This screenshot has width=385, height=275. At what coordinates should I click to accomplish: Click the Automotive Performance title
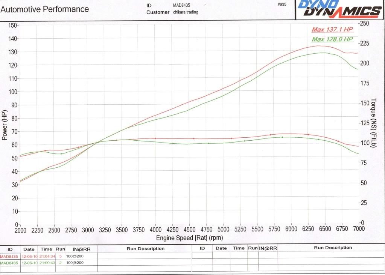click(x=45, y=9)
